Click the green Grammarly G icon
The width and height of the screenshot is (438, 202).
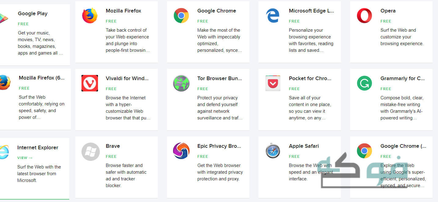(364, 83)
